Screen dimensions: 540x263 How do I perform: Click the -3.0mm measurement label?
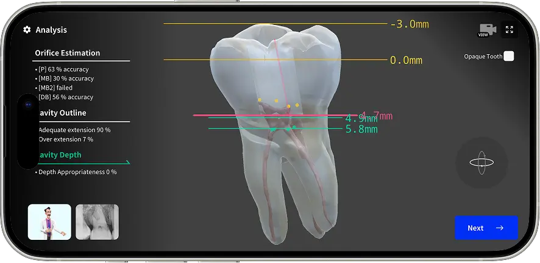tap(410, 24)
